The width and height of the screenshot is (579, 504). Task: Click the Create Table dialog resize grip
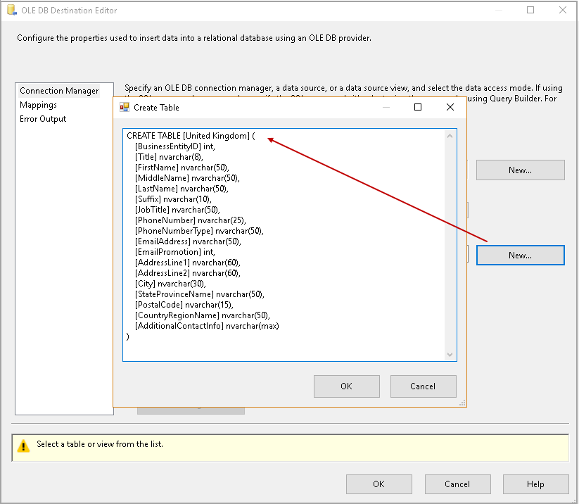[462, 403]
